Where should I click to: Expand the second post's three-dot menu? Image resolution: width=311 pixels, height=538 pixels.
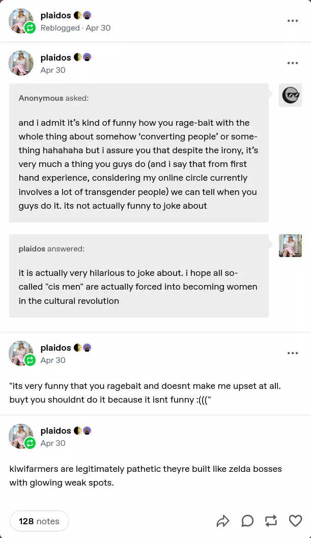292,63
